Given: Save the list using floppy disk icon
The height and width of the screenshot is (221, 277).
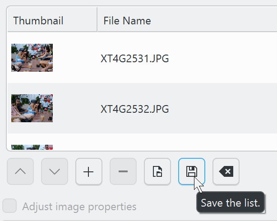Looking at the screenshot, I should coord(192,171).
